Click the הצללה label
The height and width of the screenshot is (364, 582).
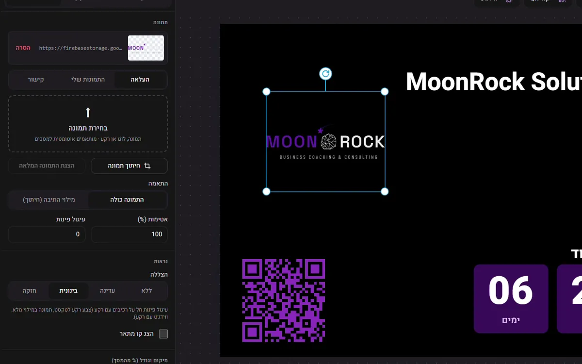coord(159,274)
